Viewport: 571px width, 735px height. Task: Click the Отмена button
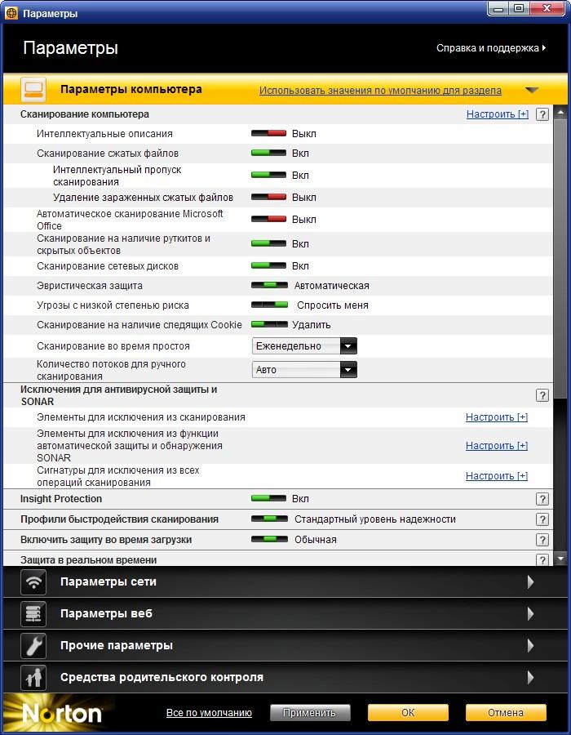[506, 712]
